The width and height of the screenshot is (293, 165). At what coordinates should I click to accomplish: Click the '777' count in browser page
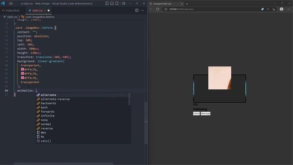[x=195, y=105]
